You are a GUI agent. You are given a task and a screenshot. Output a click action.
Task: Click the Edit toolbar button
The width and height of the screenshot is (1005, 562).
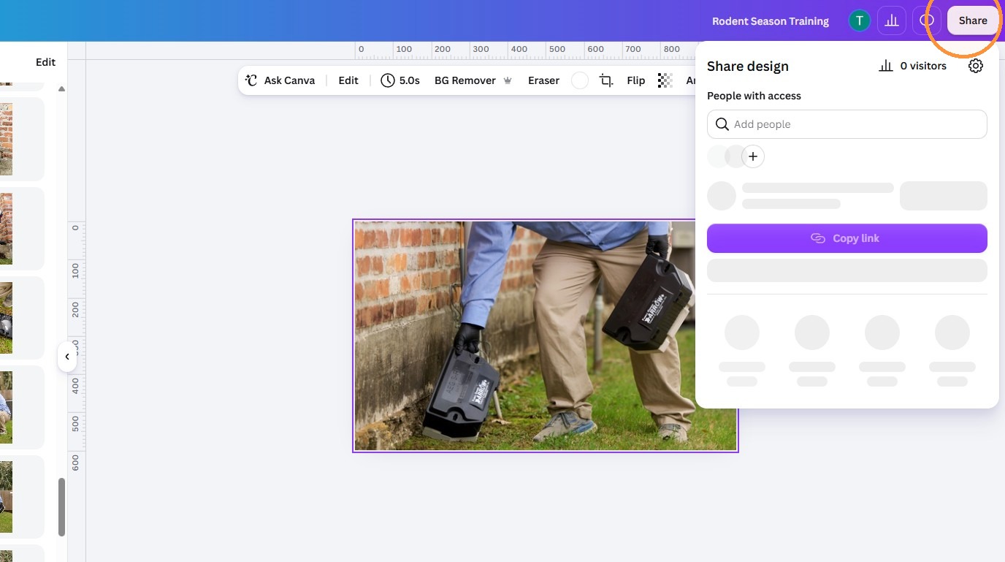point(348,80)
